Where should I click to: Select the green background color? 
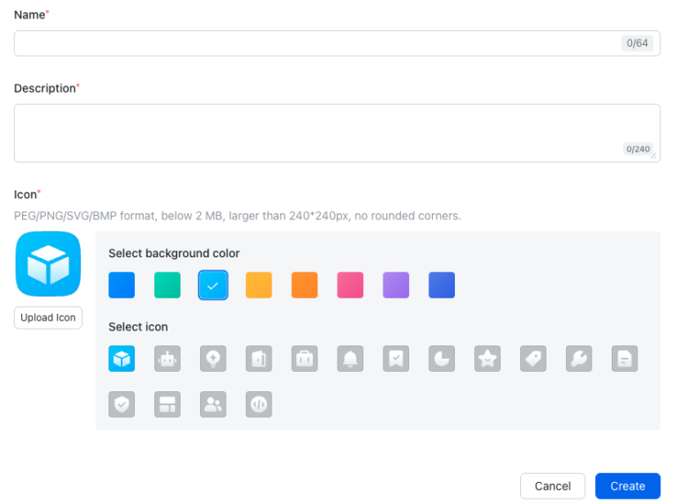(167, 285)
